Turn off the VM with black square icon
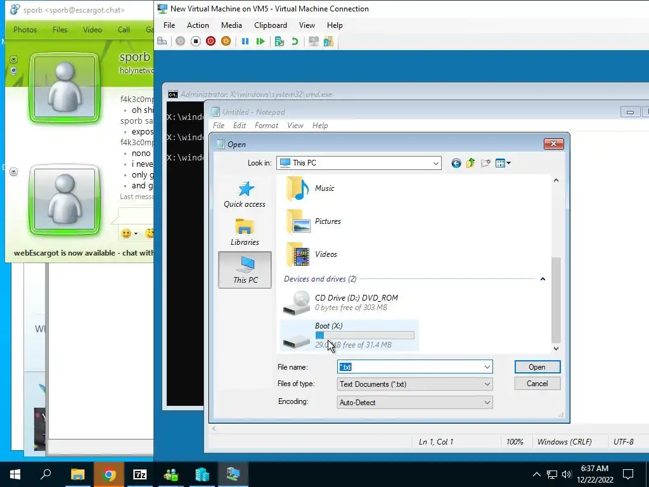This screenshot has width=649, height=487. pos(195,41)
